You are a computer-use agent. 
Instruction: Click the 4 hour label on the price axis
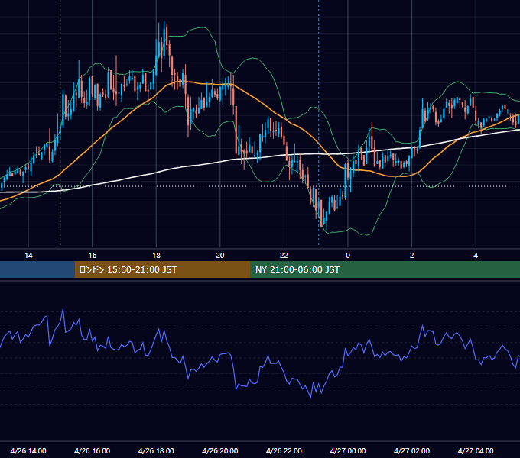coord(476,256)
